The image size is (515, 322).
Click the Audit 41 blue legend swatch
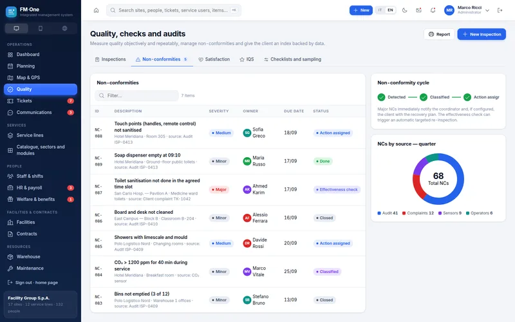tap(379, 213)
